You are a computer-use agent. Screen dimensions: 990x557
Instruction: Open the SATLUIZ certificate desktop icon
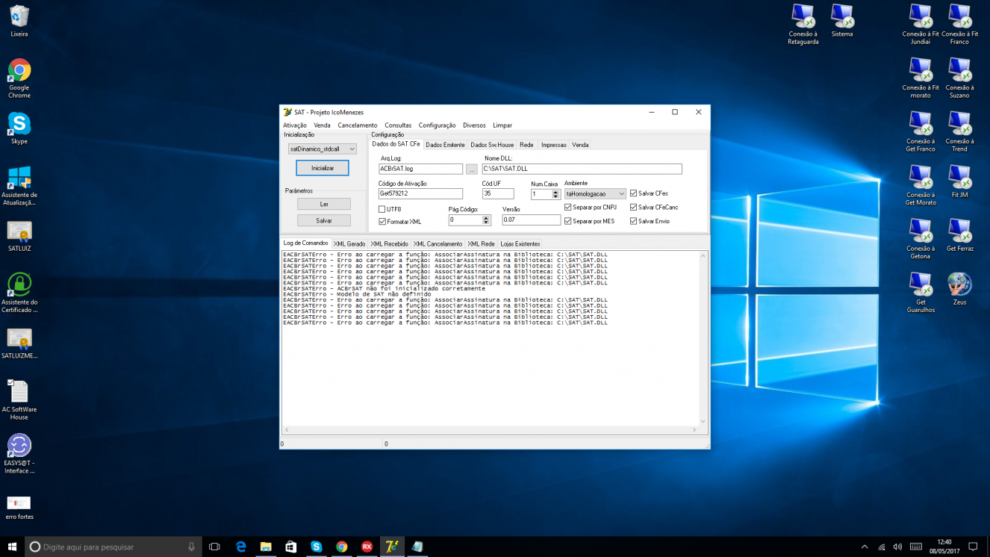coord(19,236)
